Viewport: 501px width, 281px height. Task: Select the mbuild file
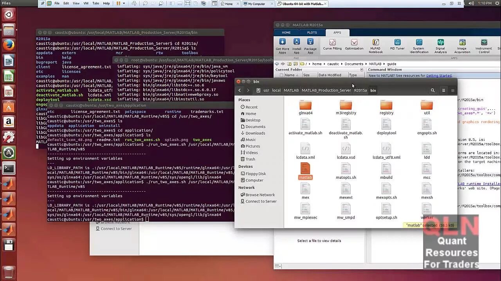(386, 171)
